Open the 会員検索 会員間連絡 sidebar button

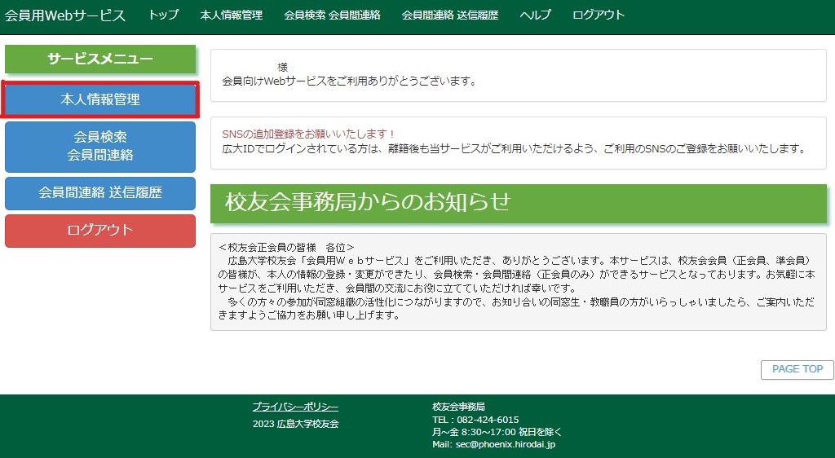(100, 147)
